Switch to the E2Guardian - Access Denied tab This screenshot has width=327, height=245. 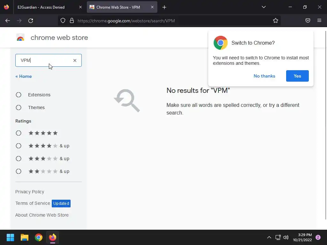pyautogui.click(x=49, y=7)
